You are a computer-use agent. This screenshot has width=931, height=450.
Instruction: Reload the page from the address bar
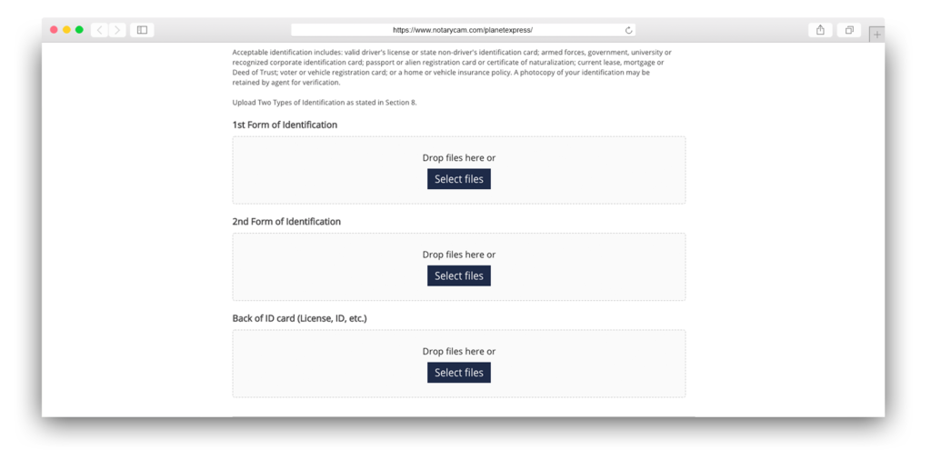[629, 30]
